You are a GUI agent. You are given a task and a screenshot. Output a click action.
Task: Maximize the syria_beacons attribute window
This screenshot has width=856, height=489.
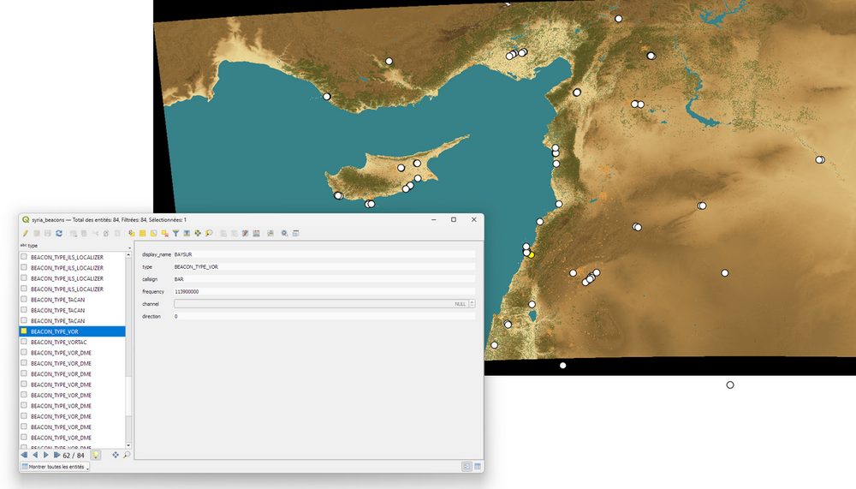pyautogui.click(x=454, y=219)
